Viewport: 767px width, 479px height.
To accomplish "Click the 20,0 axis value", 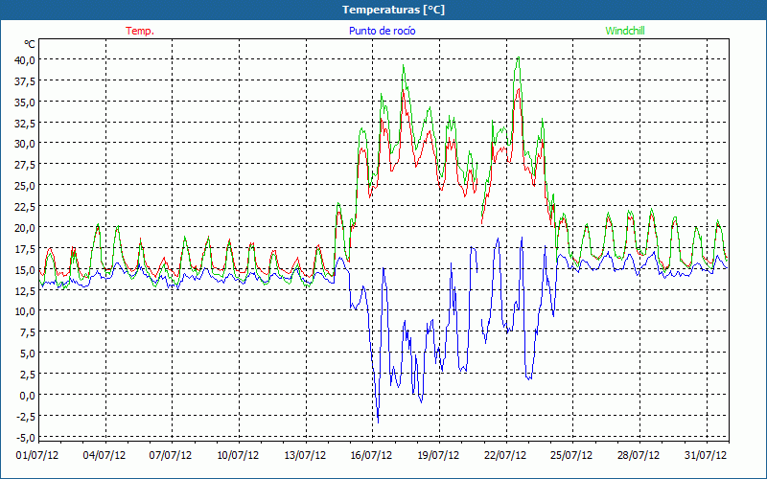I will point(26,227).
